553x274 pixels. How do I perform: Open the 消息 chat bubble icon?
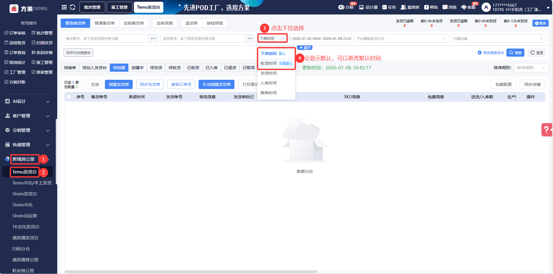coord(445,7)
